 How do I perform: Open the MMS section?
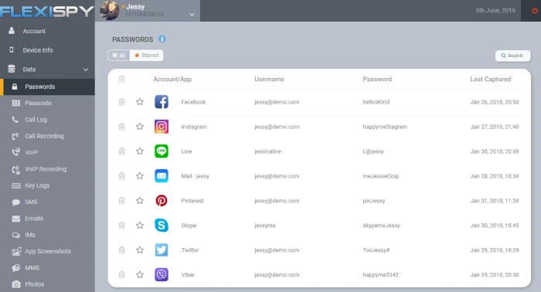point(47,267)
